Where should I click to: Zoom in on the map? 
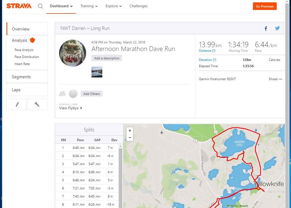pyautogui.click(x=130, y=131)
